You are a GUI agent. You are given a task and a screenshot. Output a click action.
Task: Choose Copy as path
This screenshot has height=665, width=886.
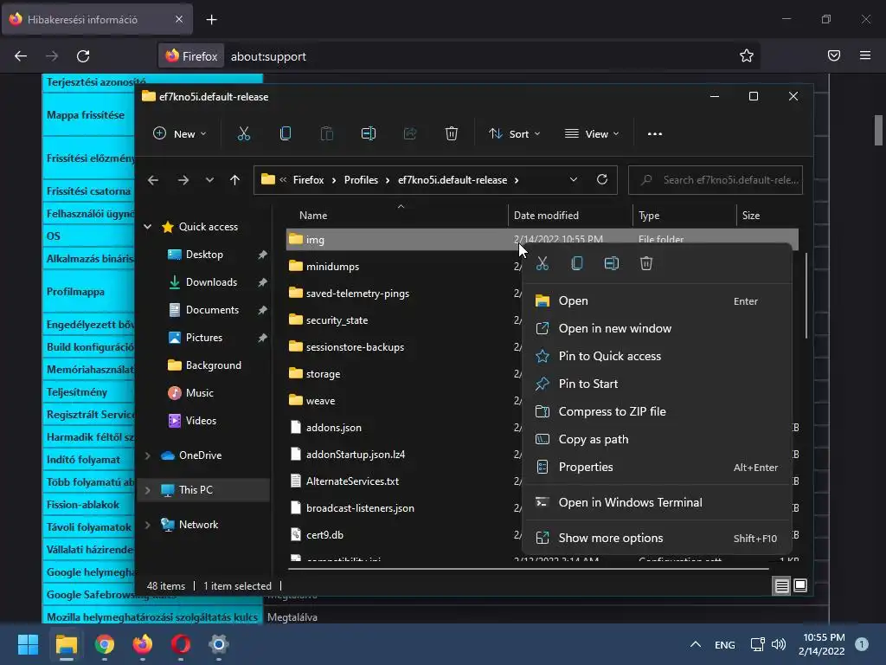(657, 439)
